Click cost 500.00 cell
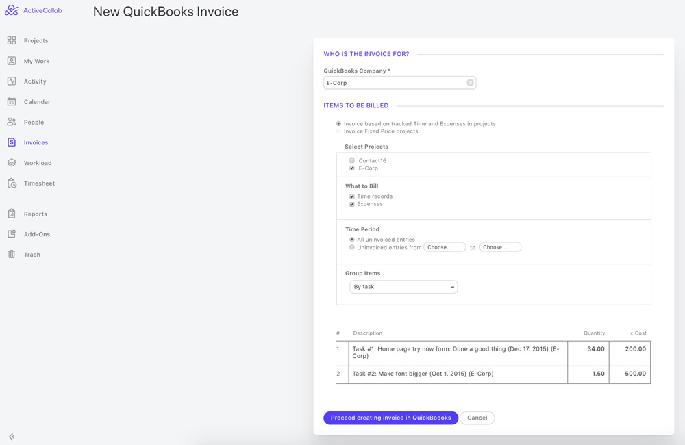Screen dimensions: 685x445 (x=630, y=374)
